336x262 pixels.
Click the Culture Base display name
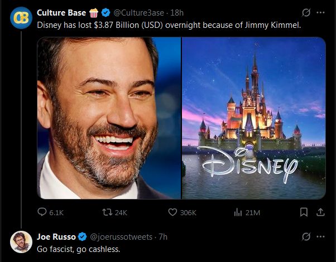coord(61,13)
